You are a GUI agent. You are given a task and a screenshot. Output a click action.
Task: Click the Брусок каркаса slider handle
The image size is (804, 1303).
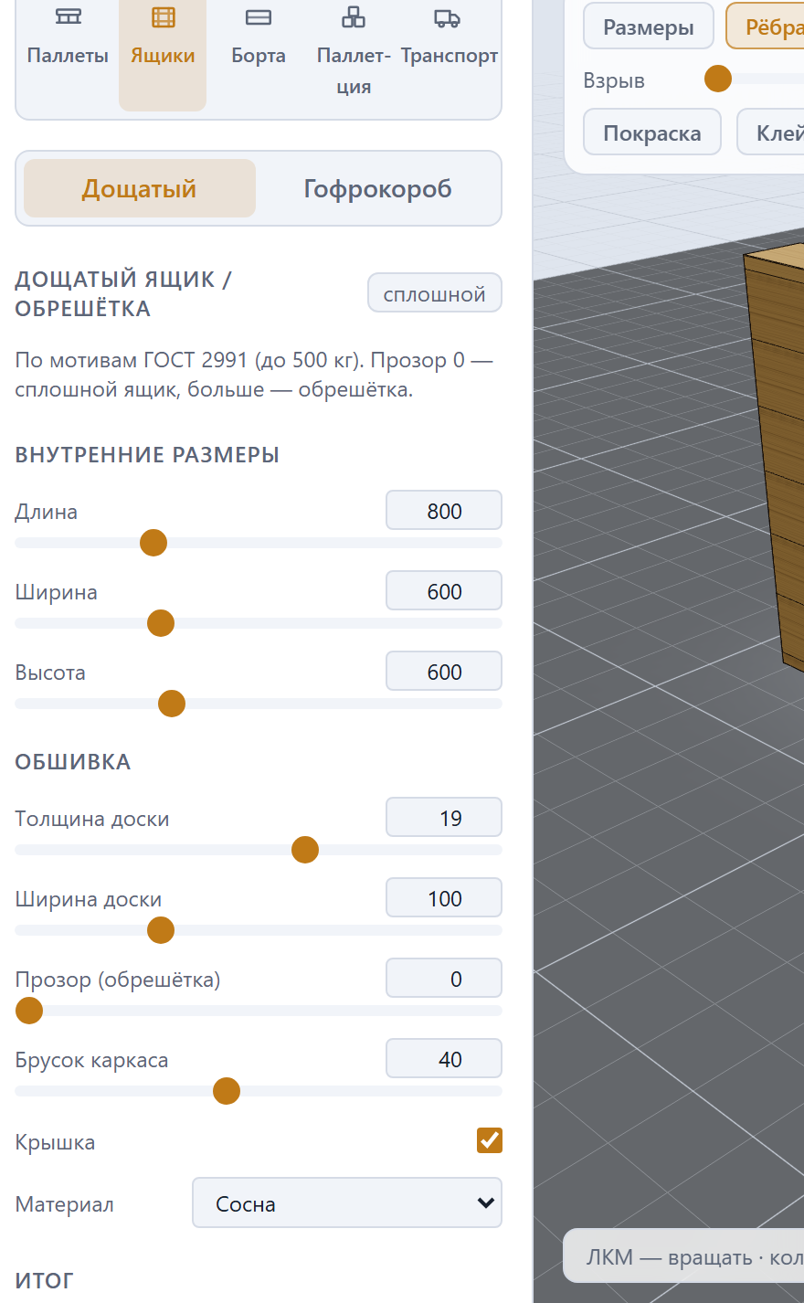tap(227, 1091)
